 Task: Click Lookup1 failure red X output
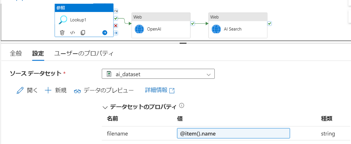point(116,25)
